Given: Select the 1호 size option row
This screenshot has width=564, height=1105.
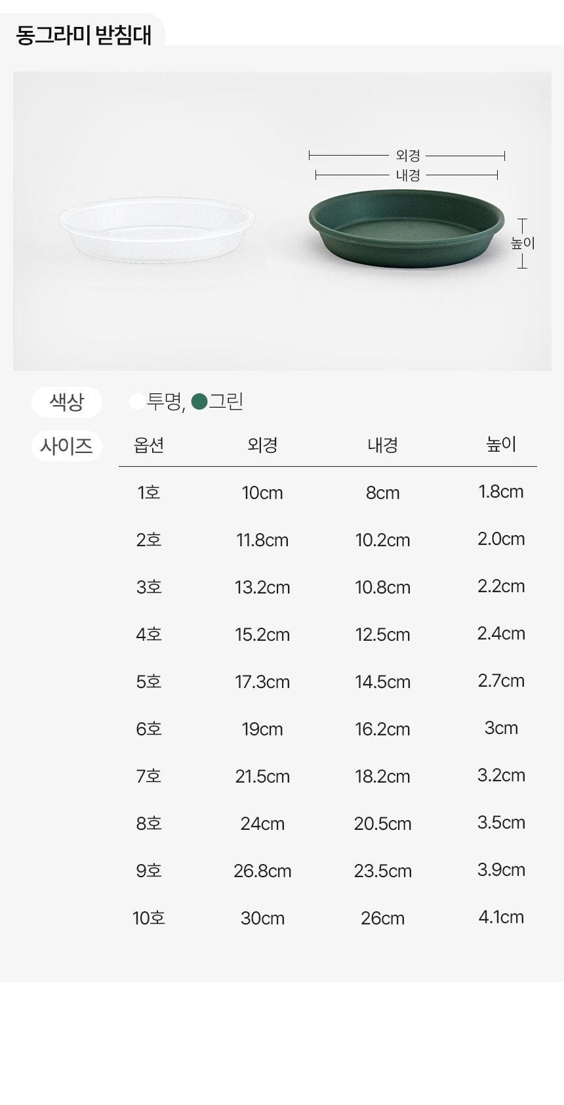Looking at the screenshot, I should point(149,492).
